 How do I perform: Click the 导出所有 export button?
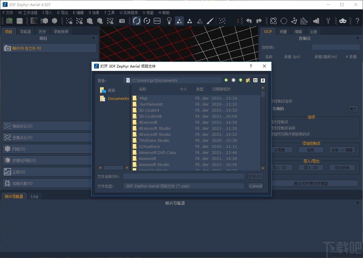pos(342,167)
